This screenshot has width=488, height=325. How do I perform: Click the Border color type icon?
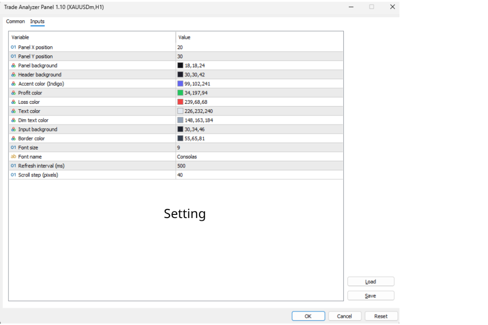click(14, 139)
